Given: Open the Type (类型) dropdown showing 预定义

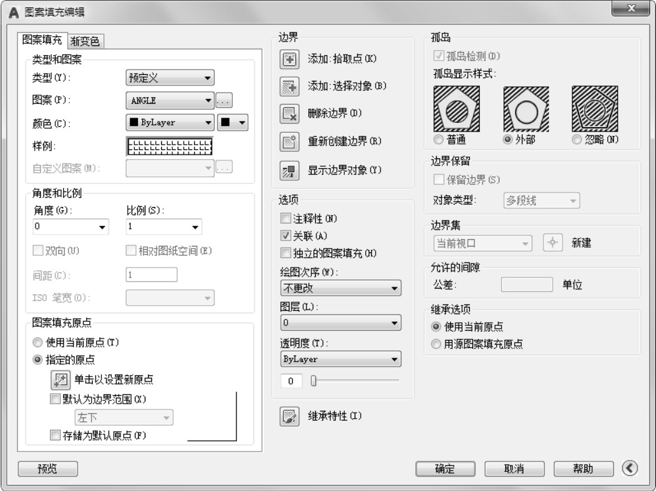Looking at the screenshot, I should tap(170, 78).
